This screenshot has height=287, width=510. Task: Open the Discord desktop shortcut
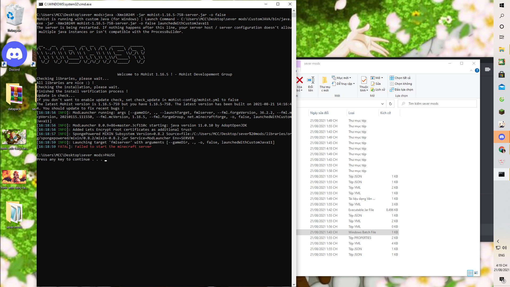pyautogui.click(x=14, y=54)
